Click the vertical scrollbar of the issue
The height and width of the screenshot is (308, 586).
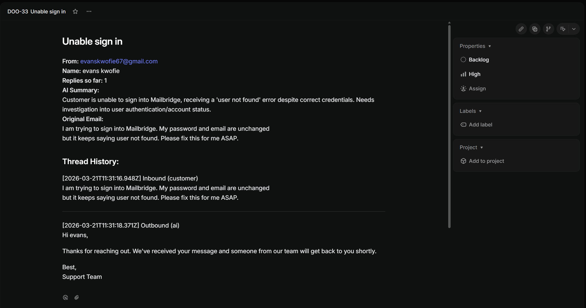point(449,126)
